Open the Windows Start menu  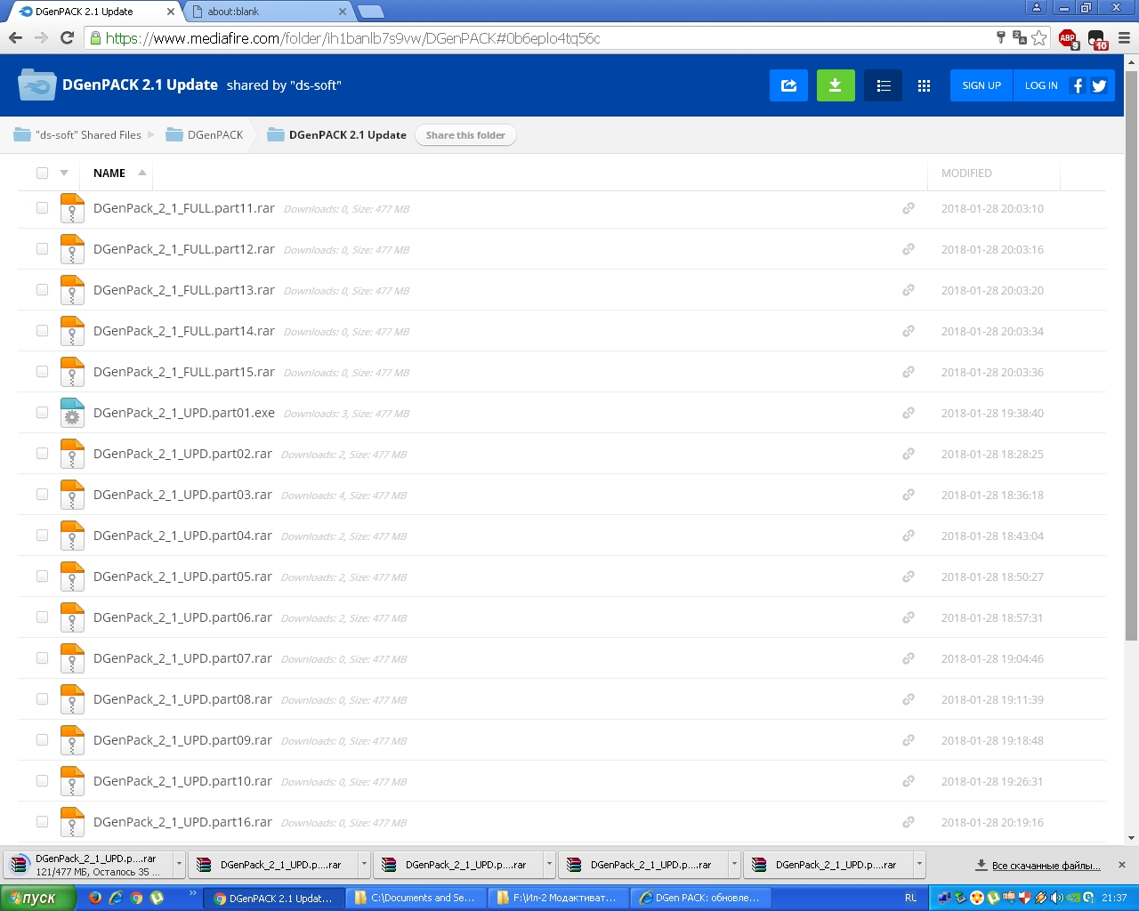(38, 898)
